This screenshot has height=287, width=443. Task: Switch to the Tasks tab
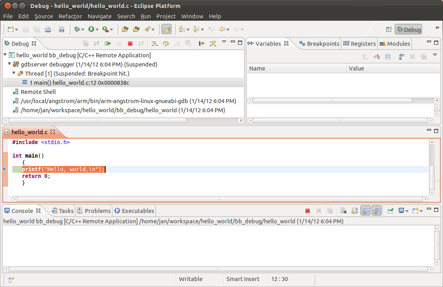click(63, 211)
